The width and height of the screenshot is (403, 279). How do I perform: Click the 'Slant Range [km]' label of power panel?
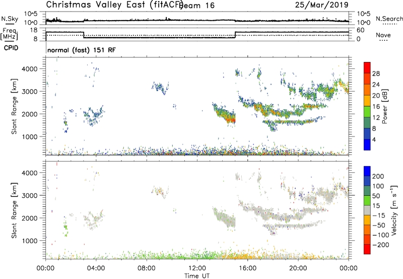tap(14, 106)
